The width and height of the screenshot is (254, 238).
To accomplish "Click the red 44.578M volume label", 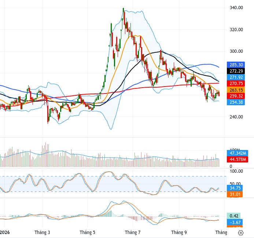I will pyautogui.click(x=238, y=160).
